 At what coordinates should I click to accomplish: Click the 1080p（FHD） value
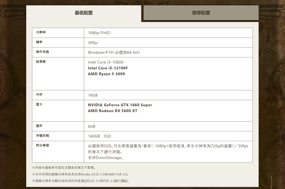pos(99,33)
